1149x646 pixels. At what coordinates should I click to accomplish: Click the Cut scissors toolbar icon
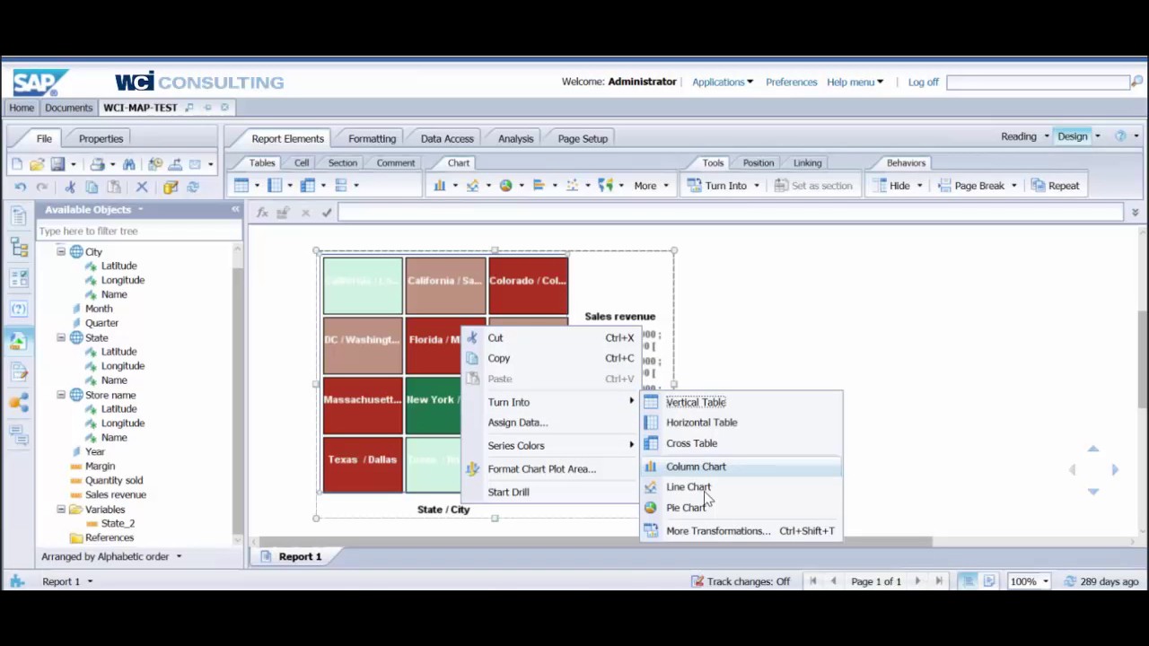point(70,188)
